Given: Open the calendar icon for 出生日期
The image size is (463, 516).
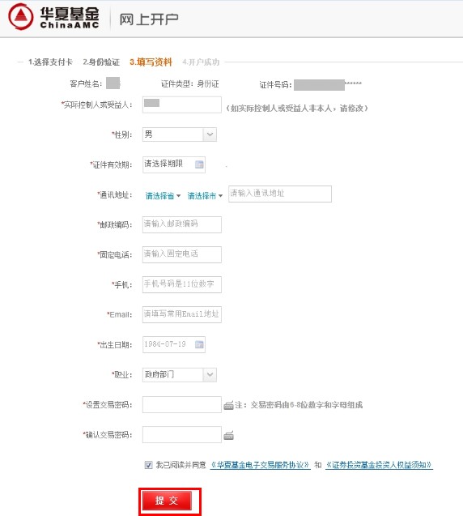Looking at the screenshot, I should pyautogui.click(x=199, y=344).
